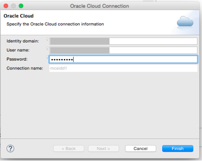Viewport: 202px width, 161px height.
Task: Click the "Password:" label
Action: click(x=17, y=59)
